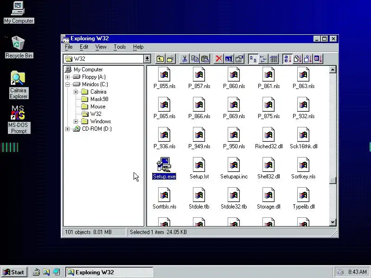The height and width of the screenshot is (278, 371).
Task: Sort files by date
Action: pyautogui.click(x=318, y=59)
